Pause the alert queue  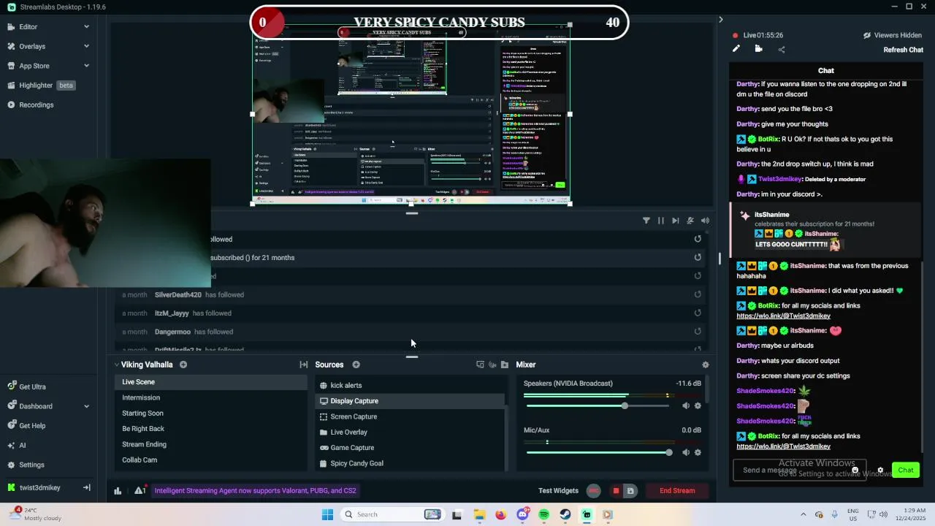tap(661, 221)
